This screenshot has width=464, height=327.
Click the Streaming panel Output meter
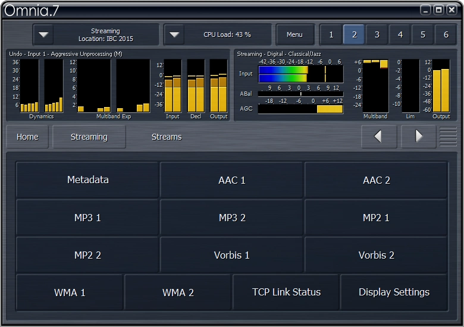click(441, 86)
